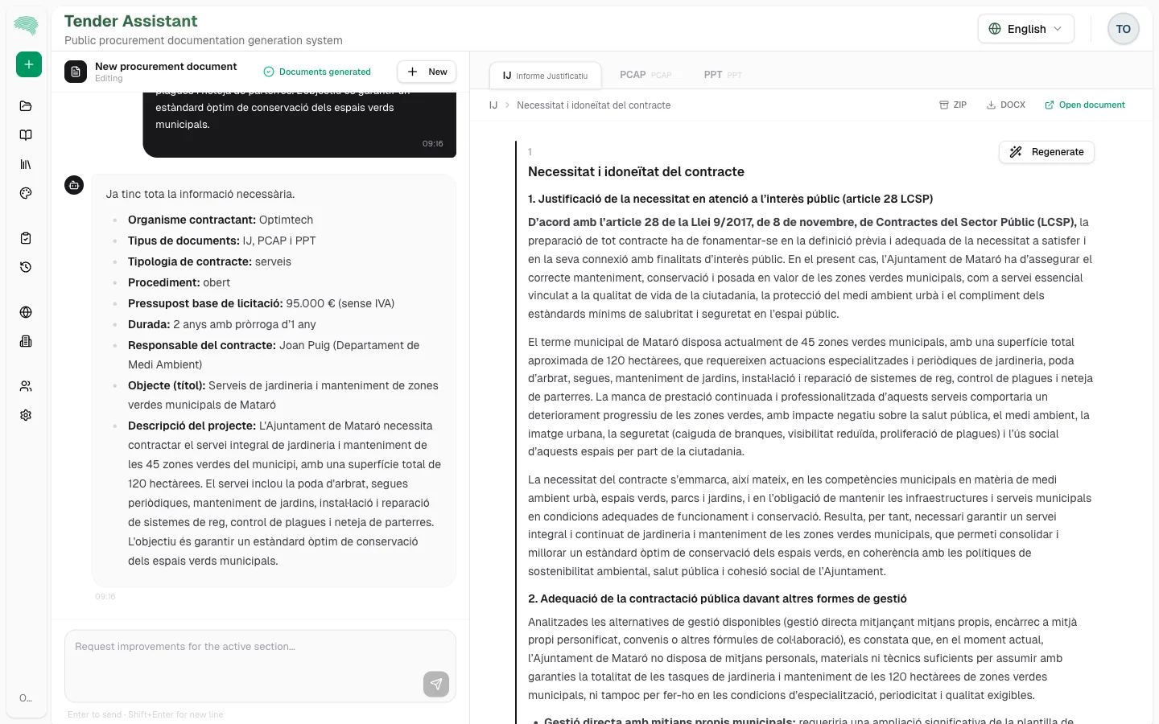Open the team members icon
Viewport: 1159px width, 724px height.
click(26, 385)
